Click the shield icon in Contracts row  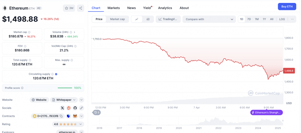tap(69, 116)
